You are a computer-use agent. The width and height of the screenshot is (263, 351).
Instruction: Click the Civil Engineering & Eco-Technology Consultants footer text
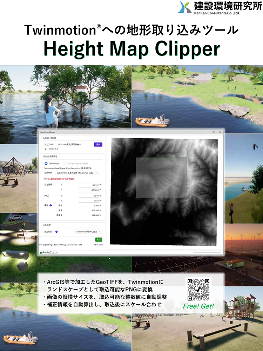61,245
